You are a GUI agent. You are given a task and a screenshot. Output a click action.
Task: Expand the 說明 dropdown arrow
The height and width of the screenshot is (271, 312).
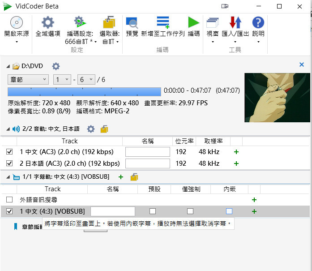pyautogui.click(x=258, y=42)
